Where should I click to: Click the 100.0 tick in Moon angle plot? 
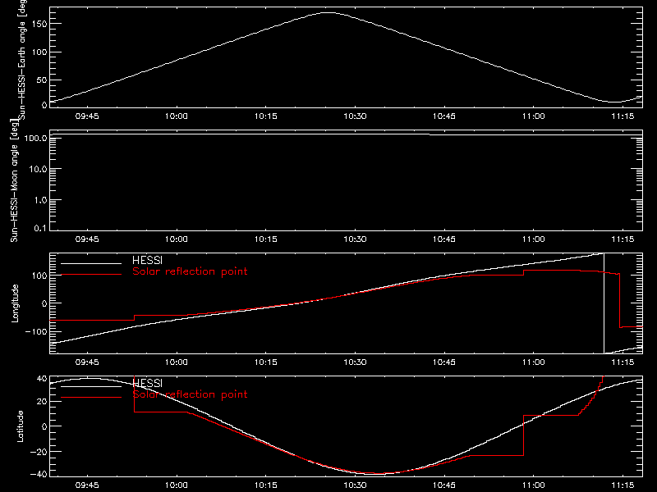(x=35, y=138)
